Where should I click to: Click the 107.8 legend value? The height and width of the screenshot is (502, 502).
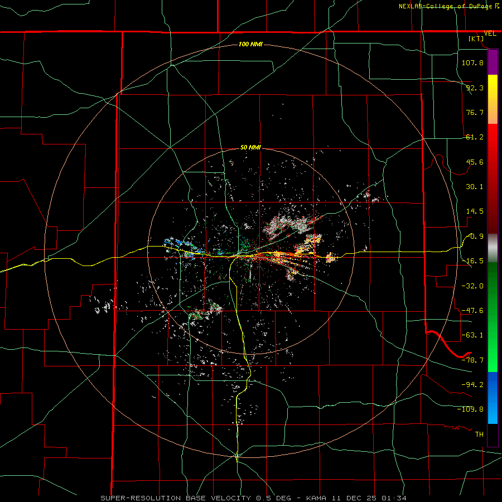(x=472, y=62)
